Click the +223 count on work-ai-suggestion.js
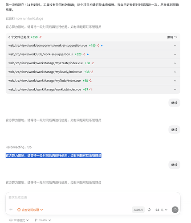 tap(78, 54)
